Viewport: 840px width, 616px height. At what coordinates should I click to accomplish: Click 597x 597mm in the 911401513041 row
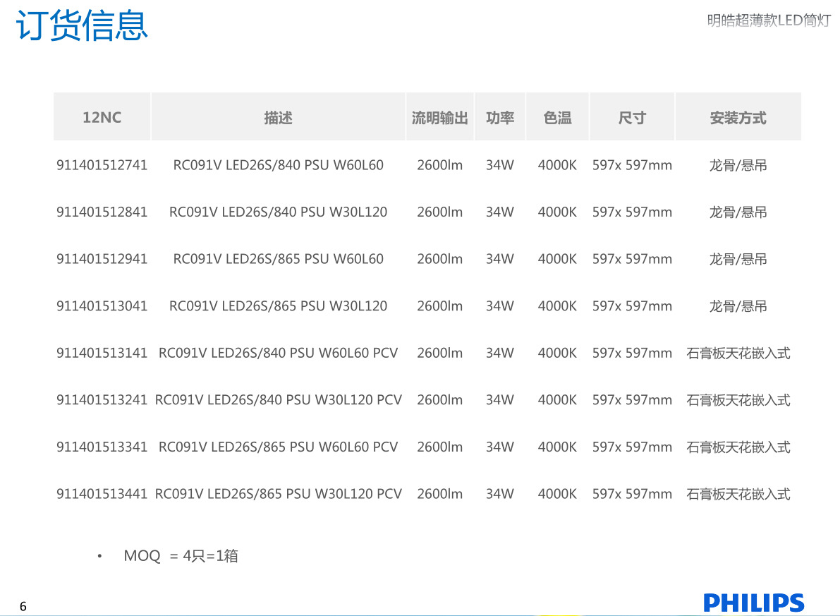click(632, 306)
